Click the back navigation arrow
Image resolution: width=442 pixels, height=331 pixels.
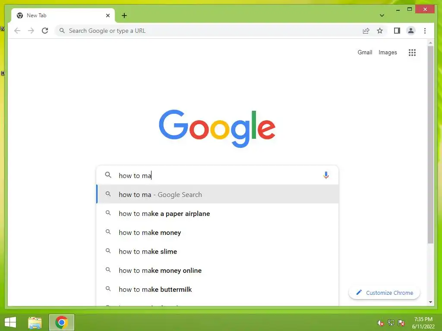tap(17, 31)
